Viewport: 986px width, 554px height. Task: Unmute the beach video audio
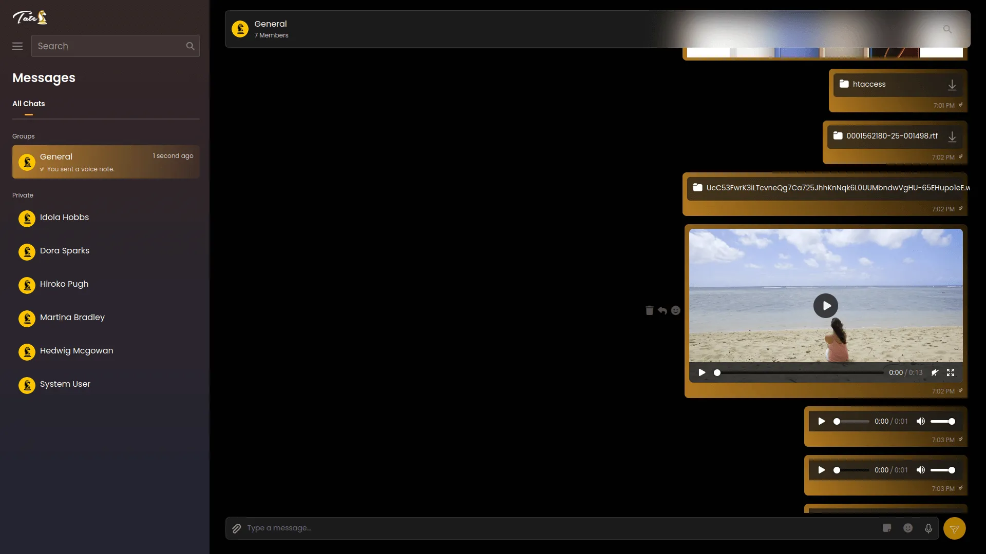click(x=935, y=373)
